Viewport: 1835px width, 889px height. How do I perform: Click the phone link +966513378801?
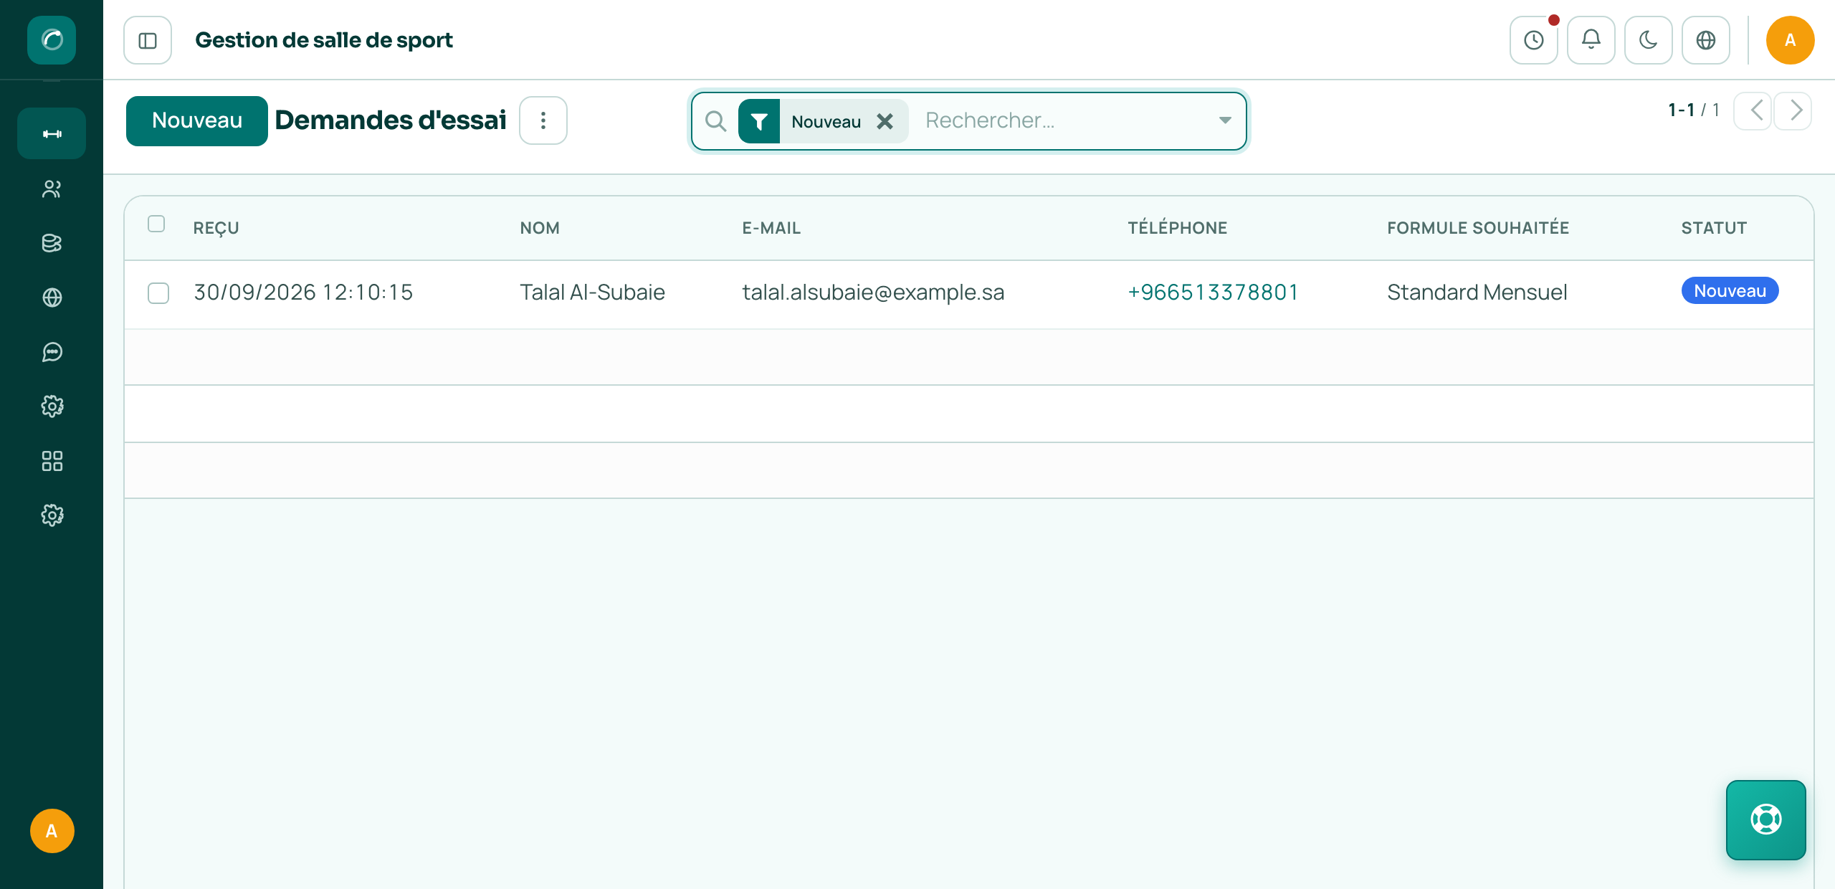(x=1213, y=292)
